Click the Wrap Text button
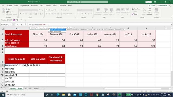 point(65,10)
